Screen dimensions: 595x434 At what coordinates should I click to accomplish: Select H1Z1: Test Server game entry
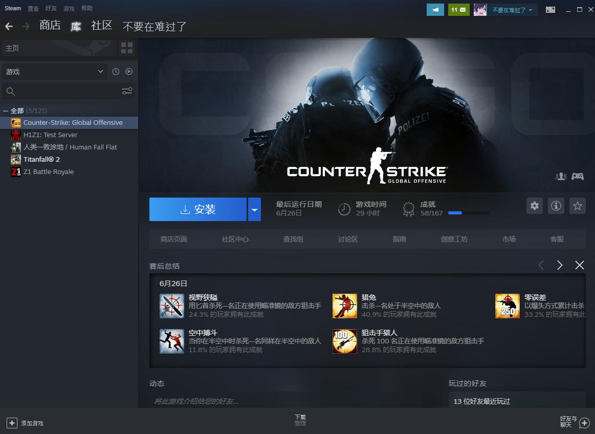click(69, 135)
